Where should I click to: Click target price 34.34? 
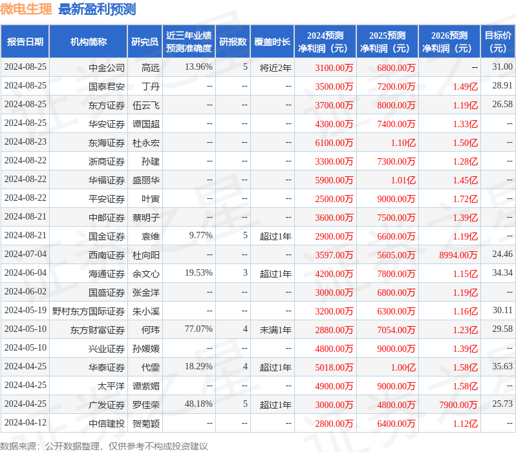click(x=502, y=273)
